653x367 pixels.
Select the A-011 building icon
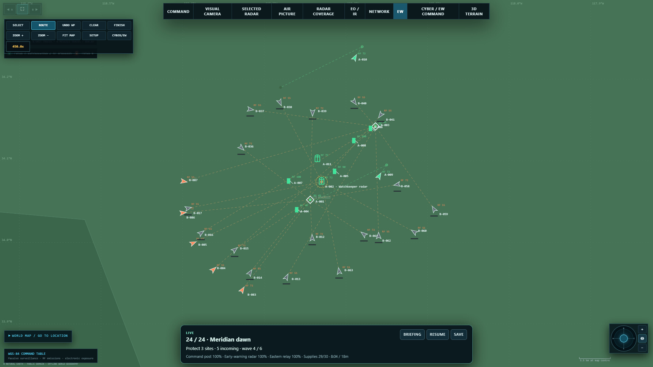317,158
